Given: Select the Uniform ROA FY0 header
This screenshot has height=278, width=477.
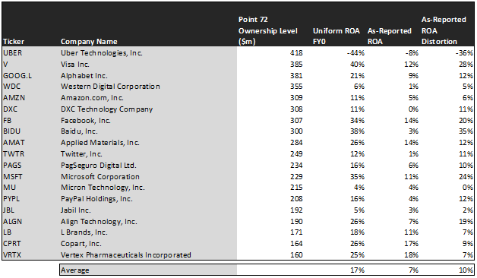Looking at the screenshot, I should [x=336, y=36].
